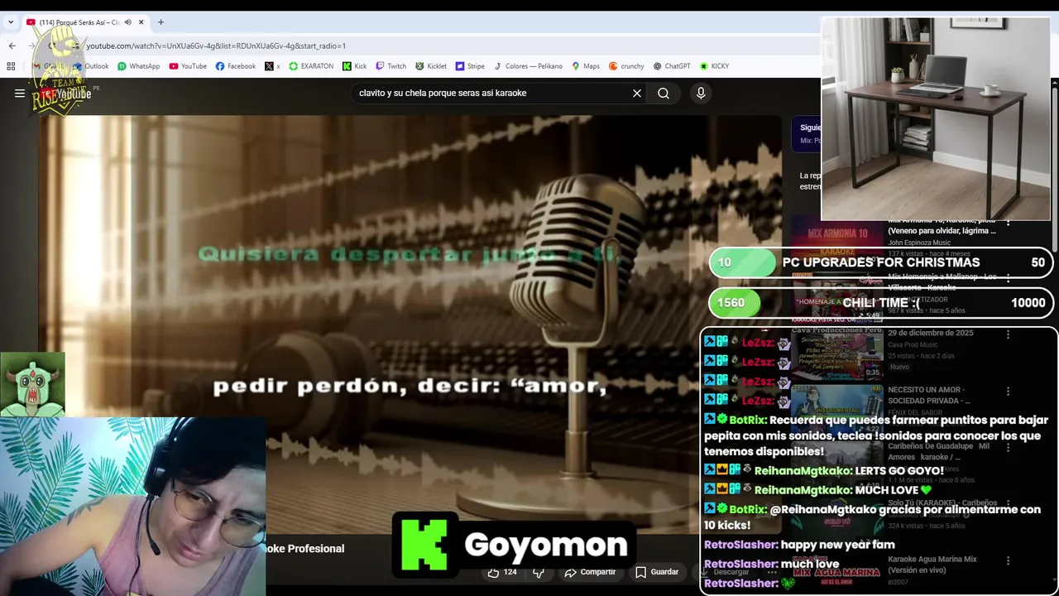Open the KICKY bookmark
Viewport: 1059px width, 596px height.
[x=714, y=66]
